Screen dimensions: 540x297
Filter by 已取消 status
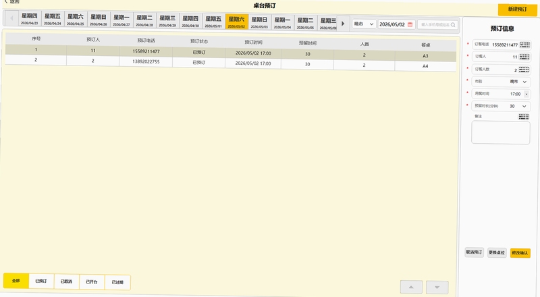66,281
